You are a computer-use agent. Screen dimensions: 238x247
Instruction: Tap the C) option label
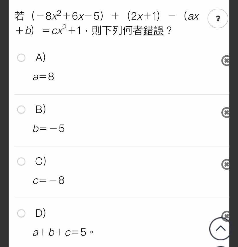tap(40, 161)
